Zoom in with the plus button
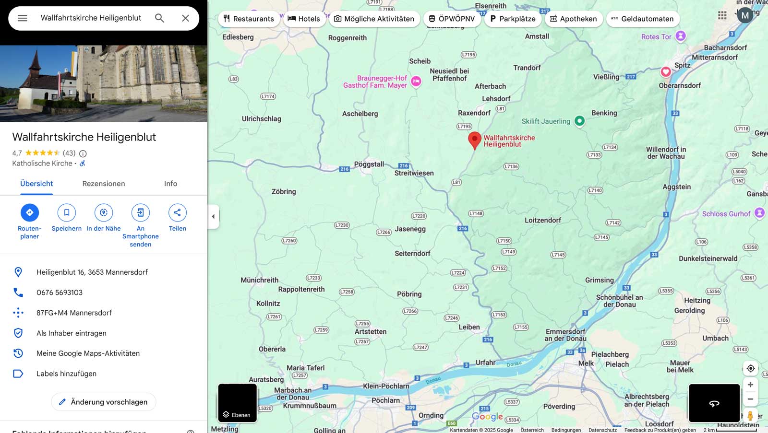 (750, 385)
